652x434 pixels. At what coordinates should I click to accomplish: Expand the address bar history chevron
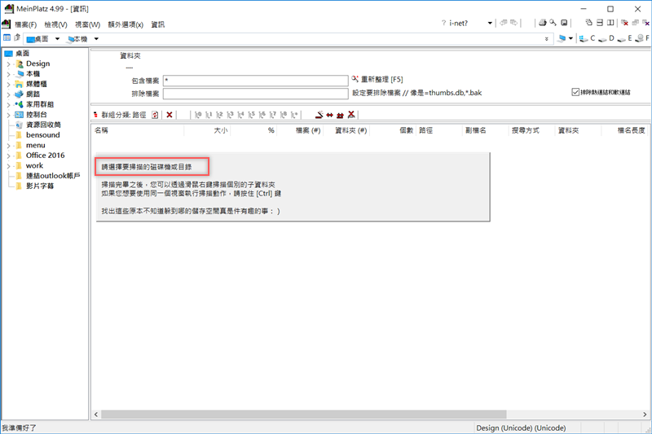coord(546,38)
